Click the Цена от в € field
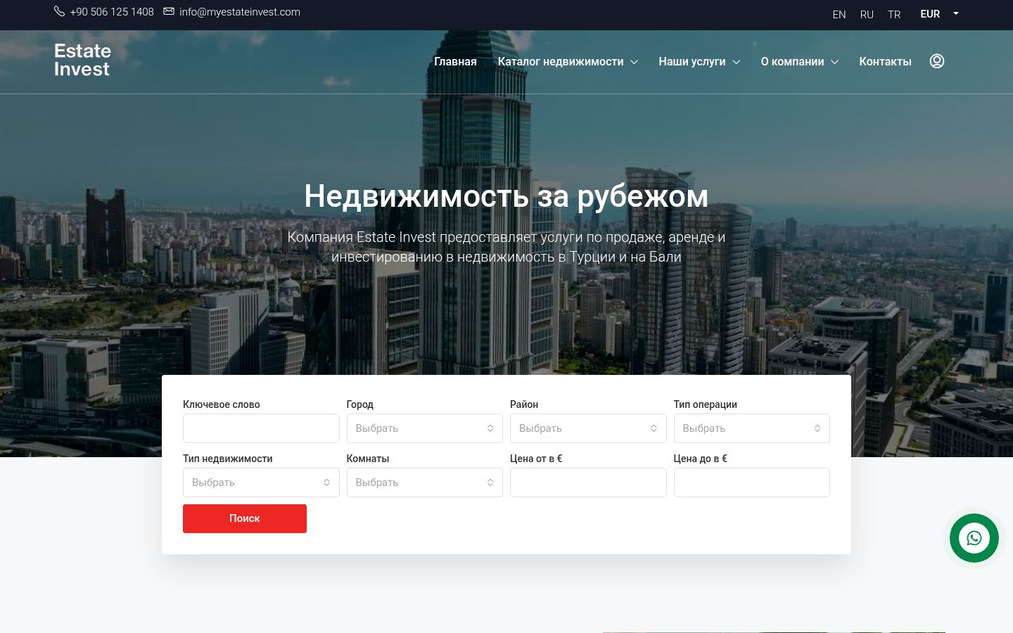 [x=588, y=482]
